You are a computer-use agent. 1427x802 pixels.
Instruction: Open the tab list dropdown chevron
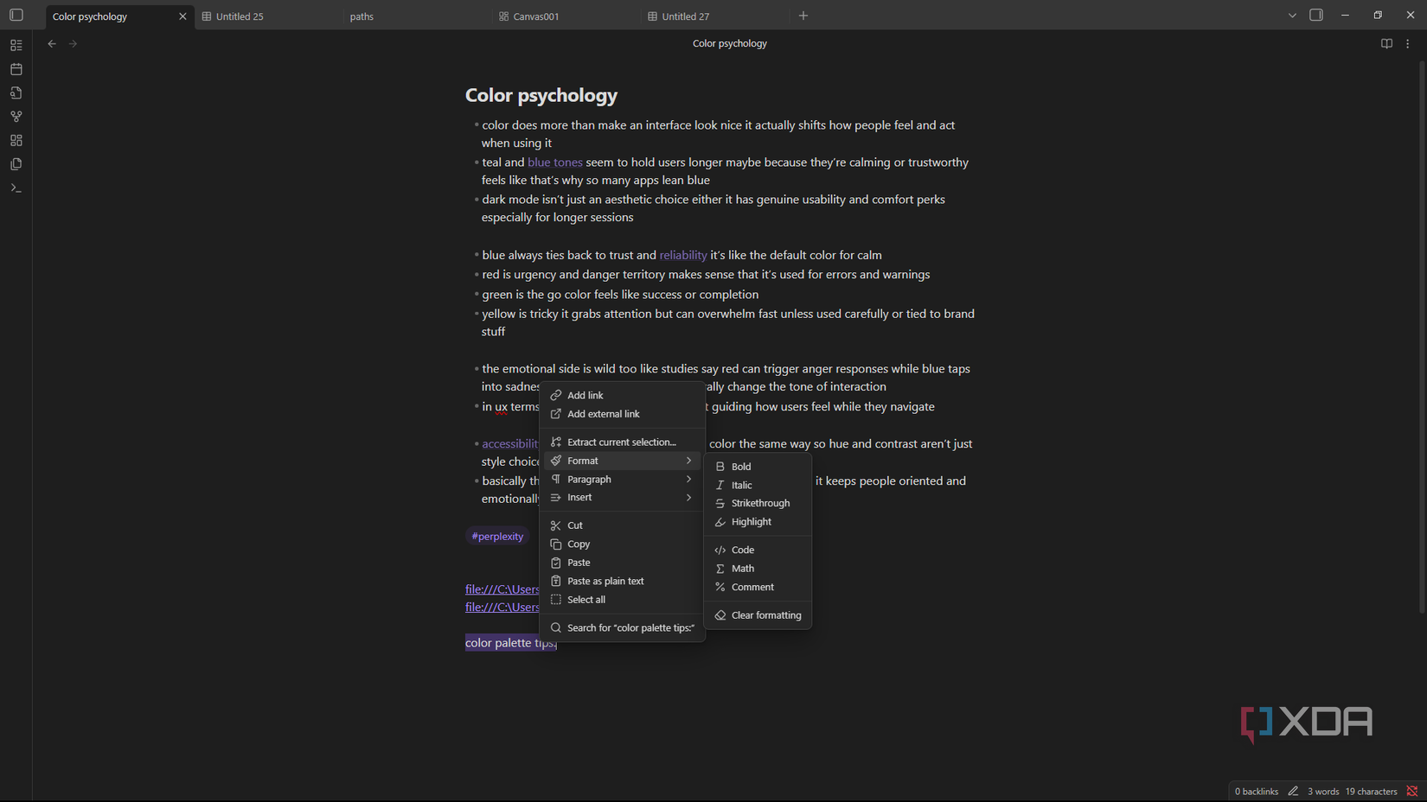tap(1291, 15)
